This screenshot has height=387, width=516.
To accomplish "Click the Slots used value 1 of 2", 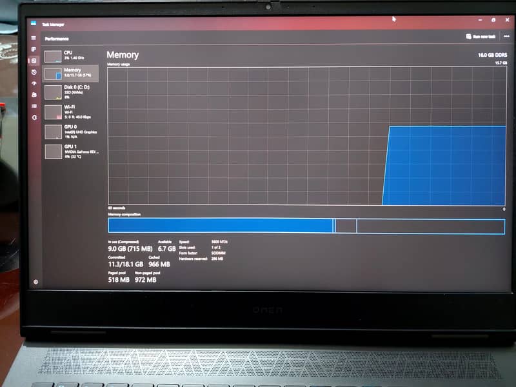I will tap(216, 248).
